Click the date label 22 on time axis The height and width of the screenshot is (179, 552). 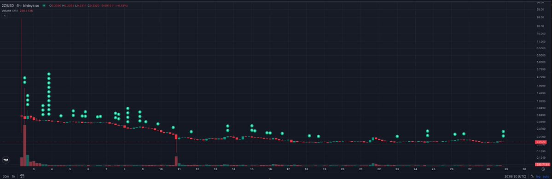(x=379, y=169)
